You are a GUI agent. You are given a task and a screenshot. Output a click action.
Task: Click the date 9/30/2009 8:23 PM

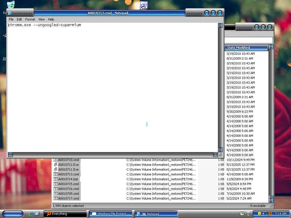click(x=240, y=112)
